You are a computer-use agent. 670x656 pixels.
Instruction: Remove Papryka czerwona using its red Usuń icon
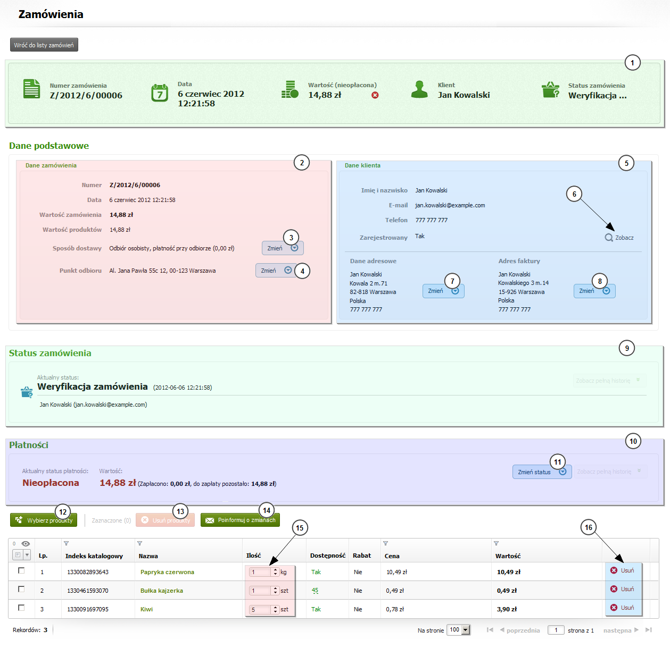[x=614, y=570]
